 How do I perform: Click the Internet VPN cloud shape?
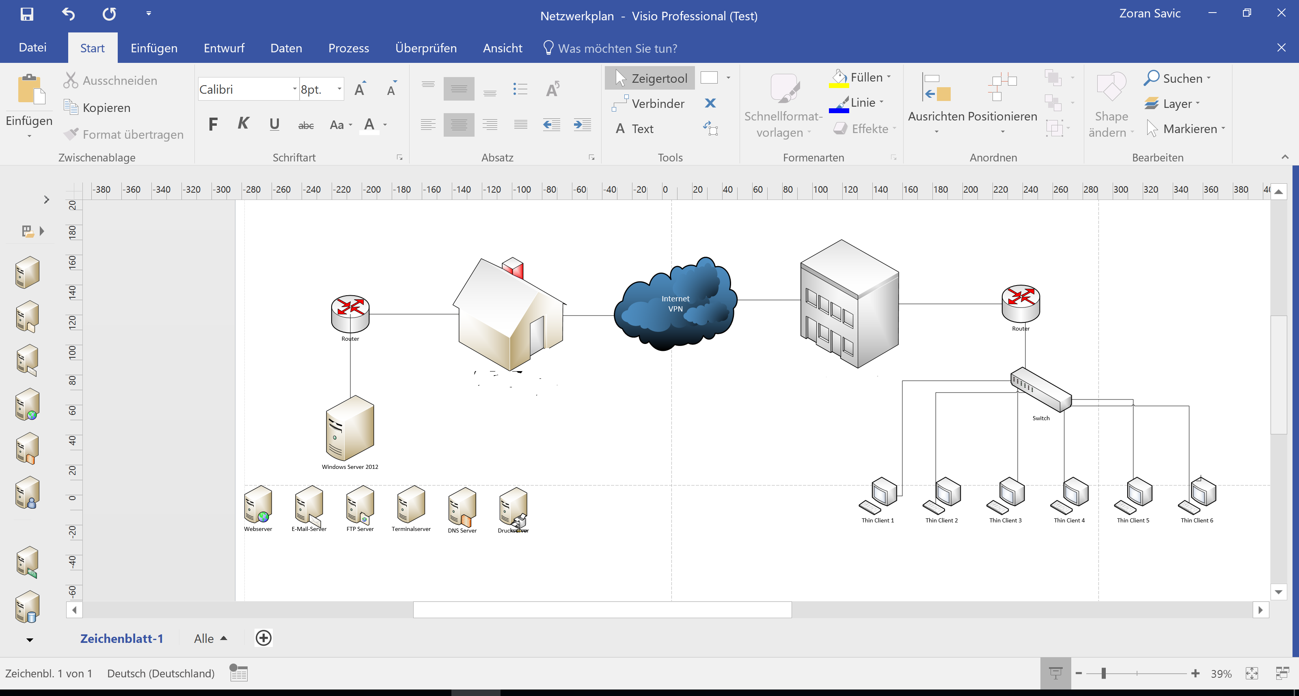pyautogui.click(x=675, y=304)
